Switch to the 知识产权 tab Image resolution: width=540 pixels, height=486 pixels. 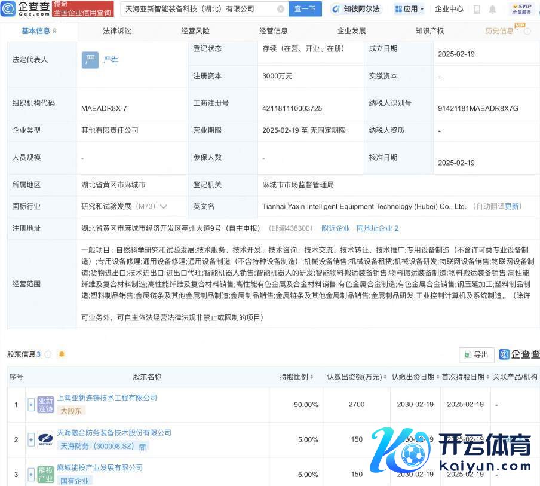point(429,31)
